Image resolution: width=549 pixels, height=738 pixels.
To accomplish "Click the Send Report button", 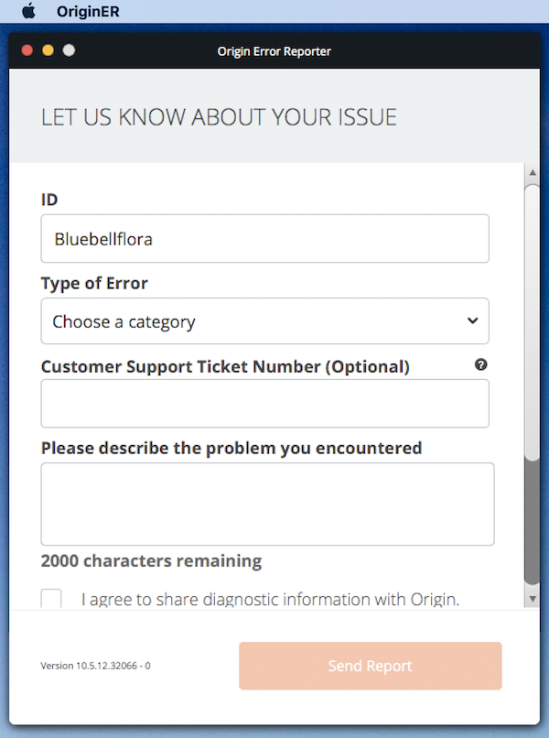I will click(370, 666).
